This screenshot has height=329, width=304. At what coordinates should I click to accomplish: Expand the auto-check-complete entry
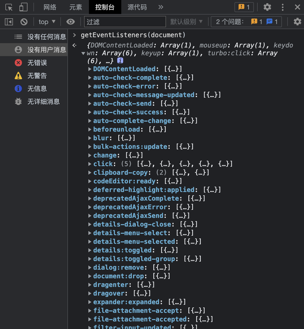(x=90, y=78)
